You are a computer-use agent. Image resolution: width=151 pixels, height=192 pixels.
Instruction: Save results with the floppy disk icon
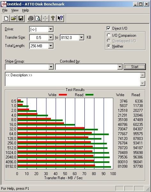21,19
